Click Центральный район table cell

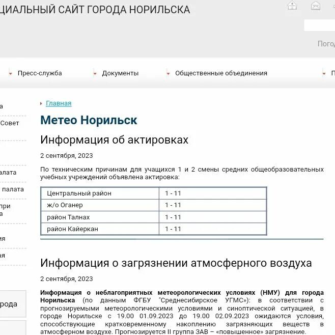tap(100, 193)
